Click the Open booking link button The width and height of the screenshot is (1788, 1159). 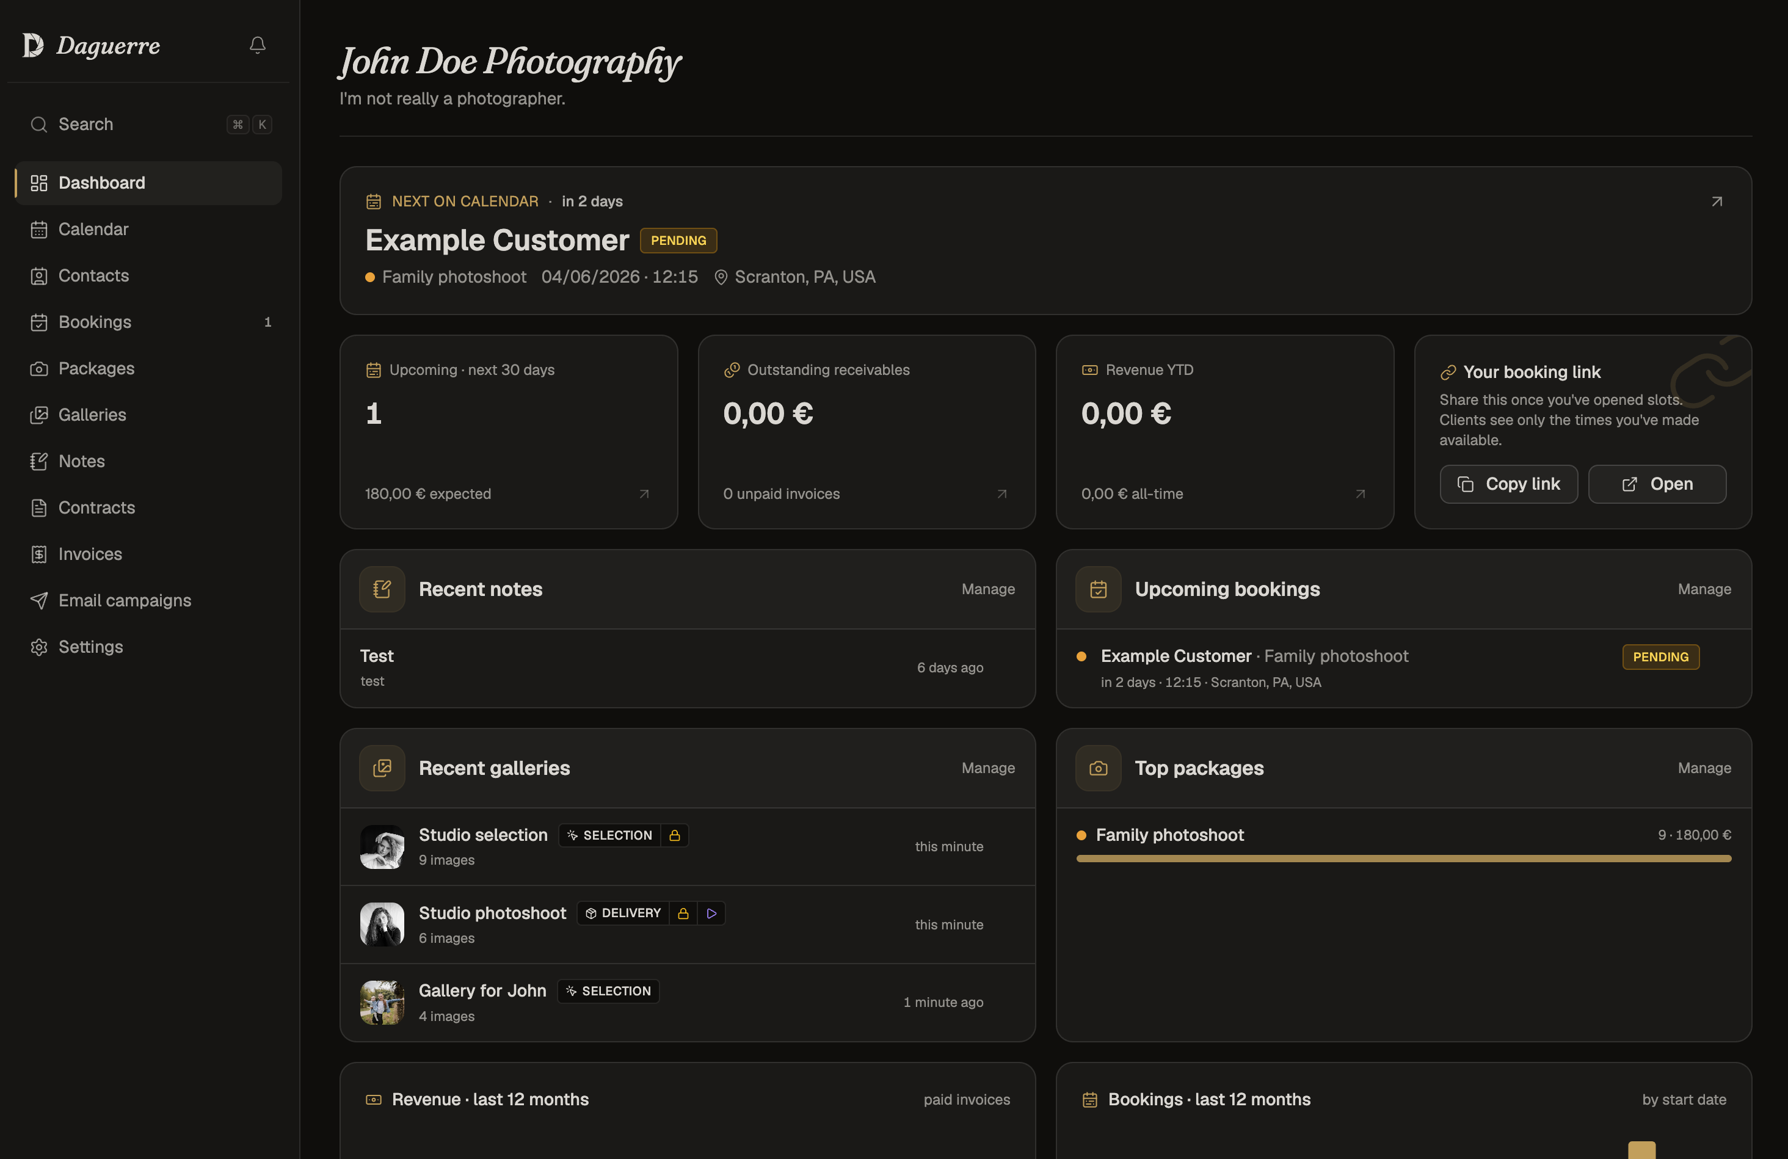[x=1657, y=484]
